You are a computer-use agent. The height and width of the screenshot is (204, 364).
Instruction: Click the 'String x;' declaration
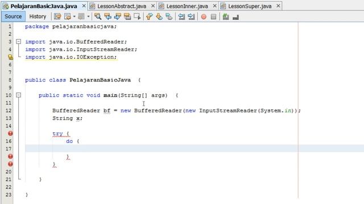(67, 118)
